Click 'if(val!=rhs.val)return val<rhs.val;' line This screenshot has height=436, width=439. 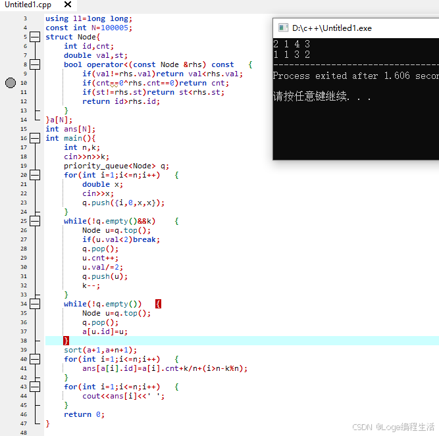pyautogui.click(x=163, y=74)
